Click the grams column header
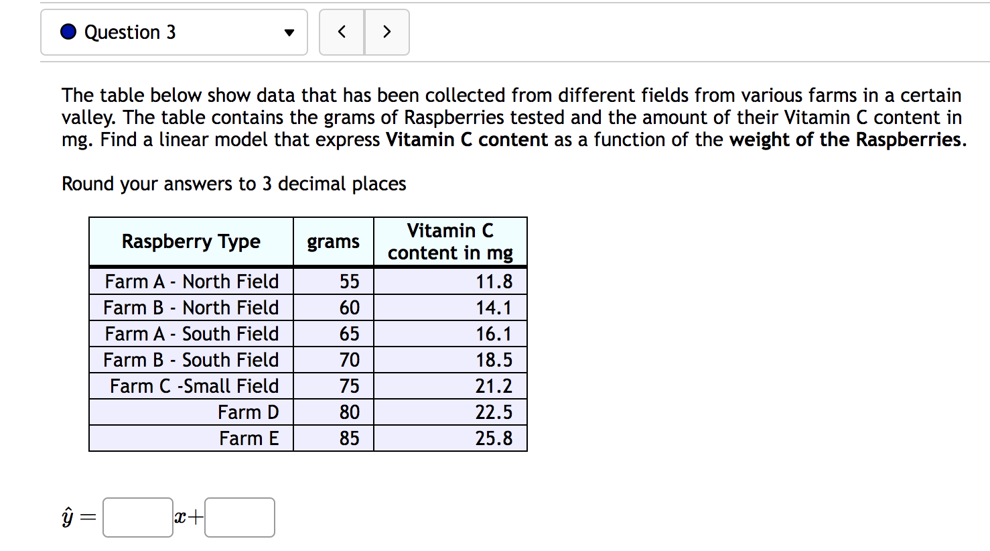Screen dimensions: 990x551 click(x=333, y=241)
